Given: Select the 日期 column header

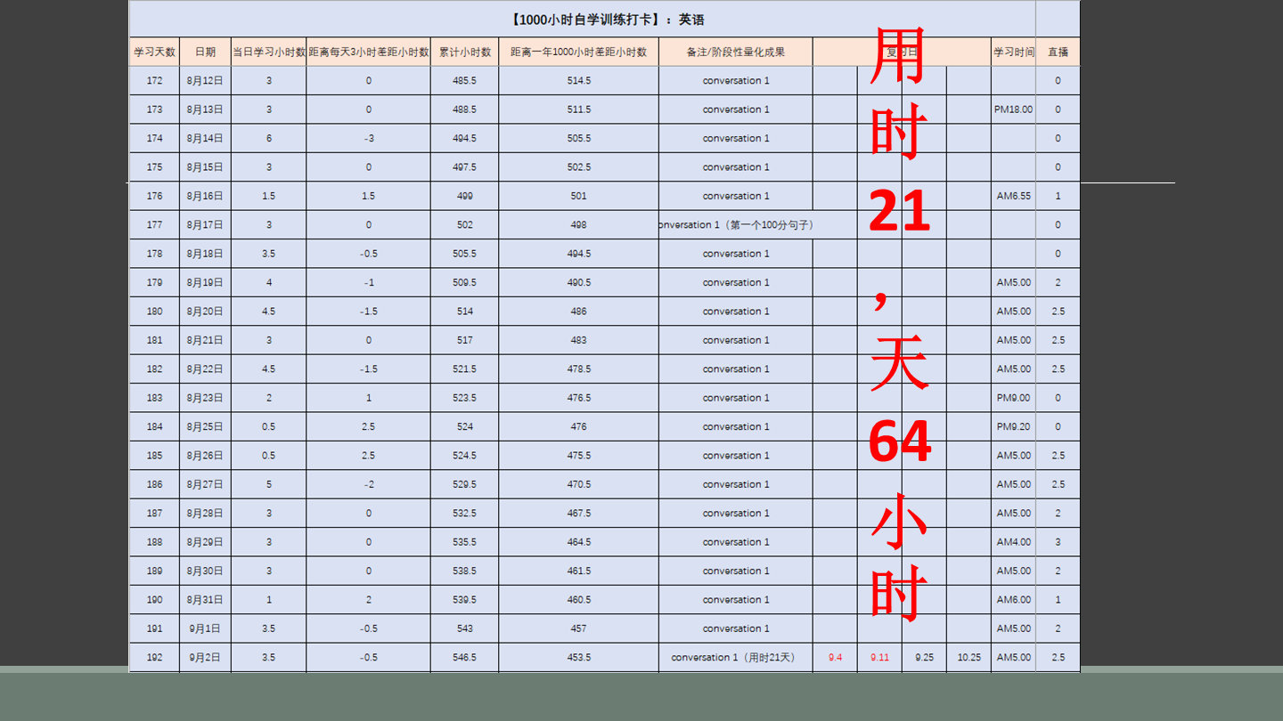Looking at the screenshot, I should point(205,52).
